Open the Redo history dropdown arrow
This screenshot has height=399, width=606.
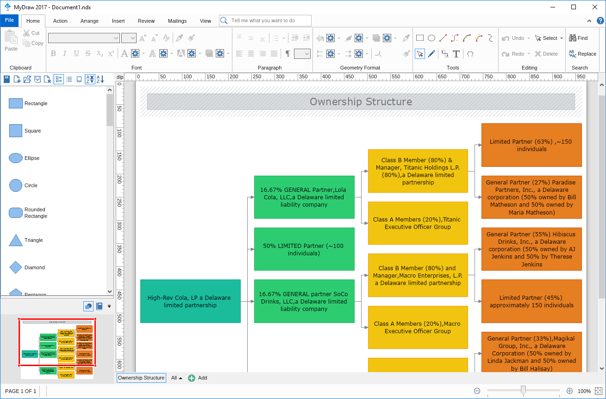pyautogui.click(x=529, y=54)
